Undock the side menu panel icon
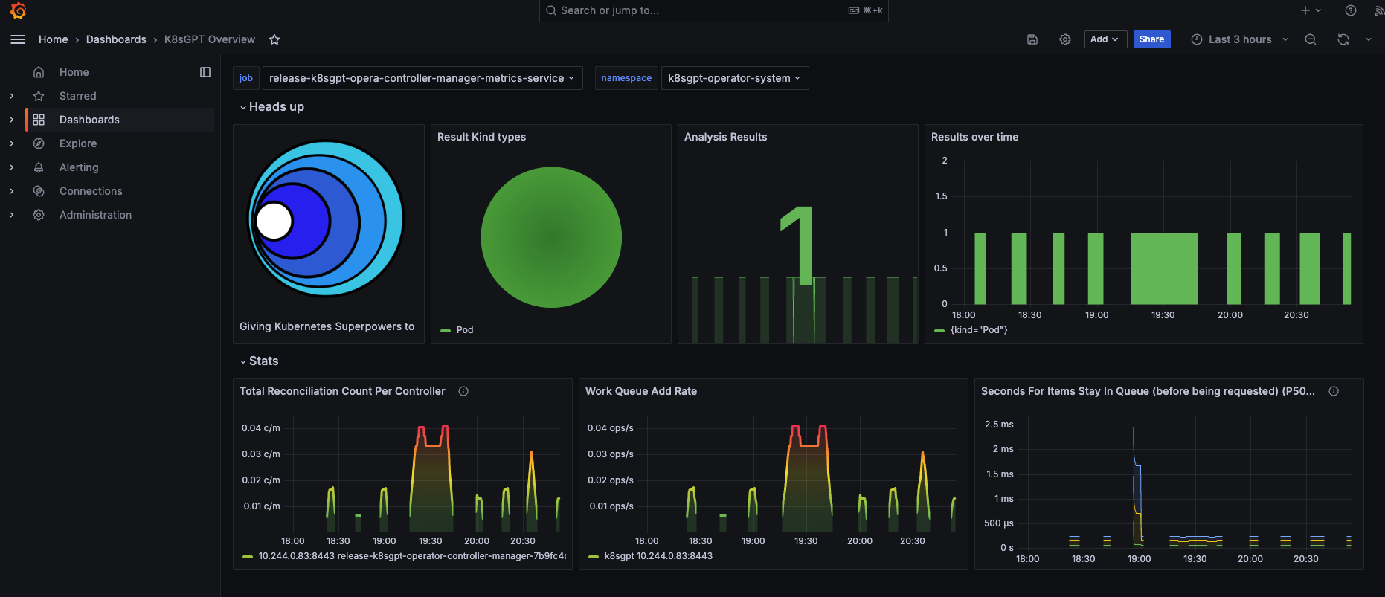 (205, 72)
